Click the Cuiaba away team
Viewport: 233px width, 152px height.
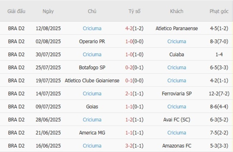coord(176,55)
